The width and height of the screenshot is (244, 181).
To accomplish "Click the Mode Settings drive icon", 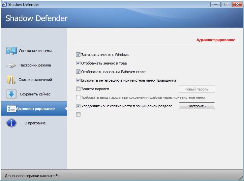I will tap(12, 65).
